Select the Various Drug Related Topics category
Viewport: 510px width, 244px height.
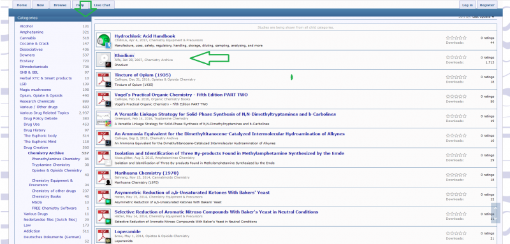coord(44,112)
